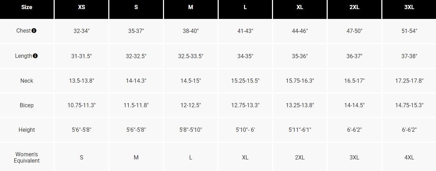Select the 5'8"-5'10" height cell
The width and height of the screenshot is (436, 171).
pyautogui.click(x=191, y=130)
